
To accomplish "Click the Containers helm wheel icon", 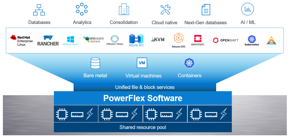I will point(189,63).
